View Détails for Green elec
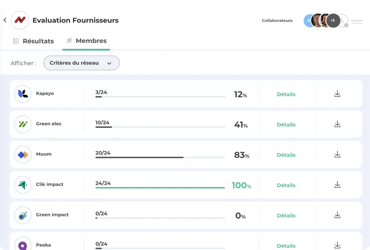The height and width of the screenshot is (250, 370). (286, 125)
